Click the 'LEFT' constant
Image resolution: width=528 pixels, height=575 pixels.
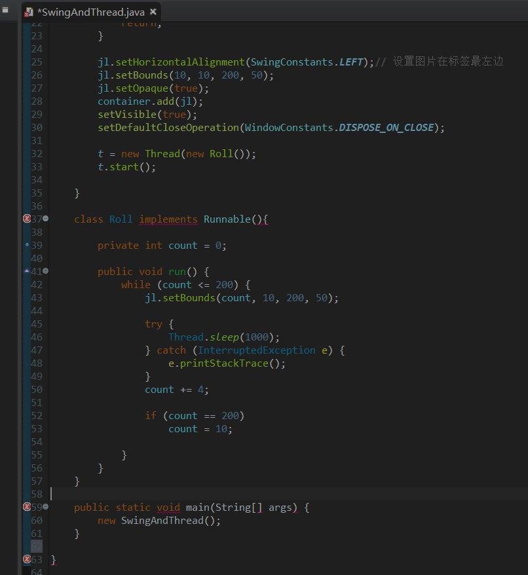(x=351, y=62)
